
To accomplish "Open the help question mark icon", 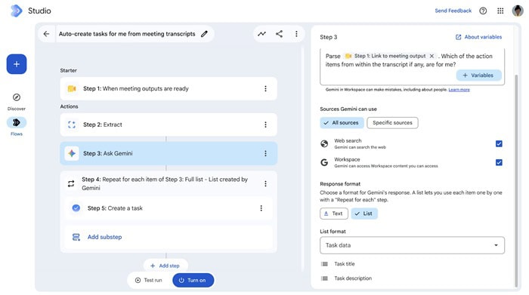I will pyautogui.click(x=483, y=11).
